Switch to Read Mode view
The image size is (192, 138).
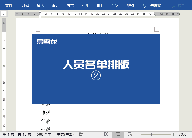tap(106, 134)
